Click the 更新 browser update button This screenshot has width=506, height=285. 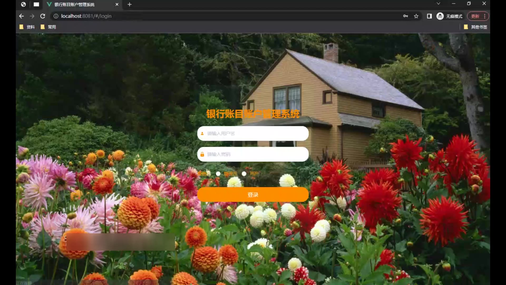pyautogui.click(x=475, y=16)
